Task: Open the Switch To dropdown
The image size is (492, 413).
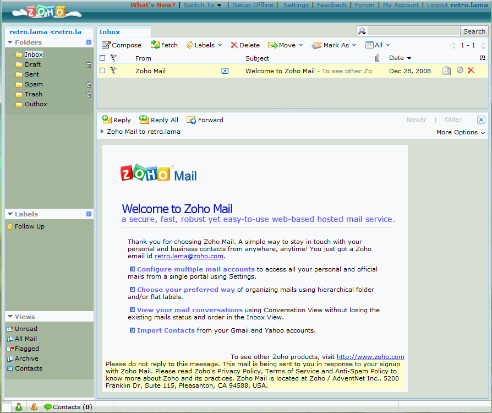Action: [x=203, y=5]
